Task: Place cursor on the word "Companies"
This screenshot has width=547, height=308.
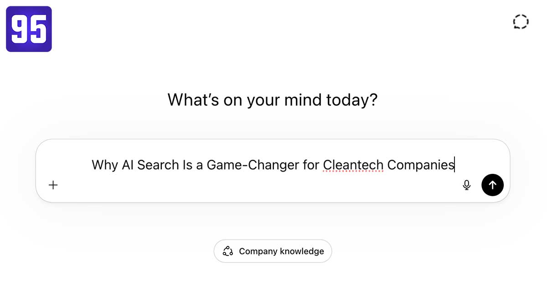Action: pyautogui.click(x=420, y=165)
